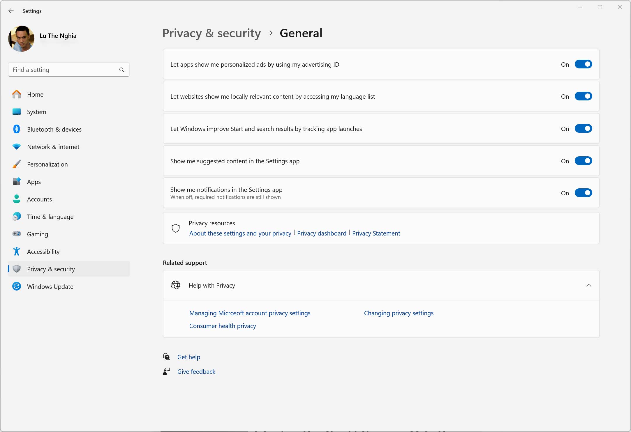
Task: Open Bluetooth & devices via its icon
Action: pyautogui.click(x=17, y=129)
